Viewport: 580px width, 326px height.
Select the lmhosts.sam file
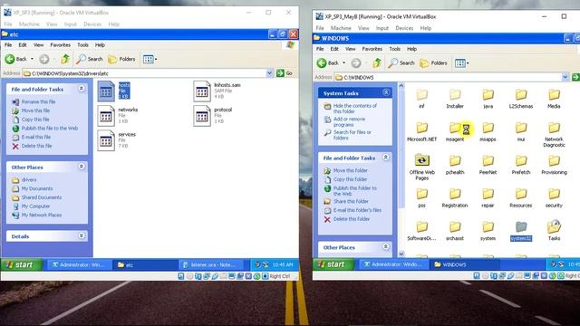click(x=217, y=91)
